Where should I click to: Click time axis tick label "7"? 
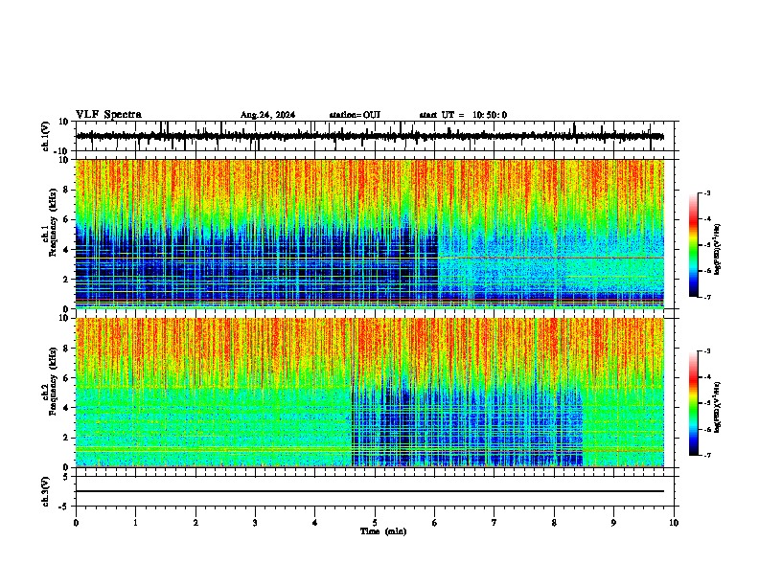click(x=494, y=523)
